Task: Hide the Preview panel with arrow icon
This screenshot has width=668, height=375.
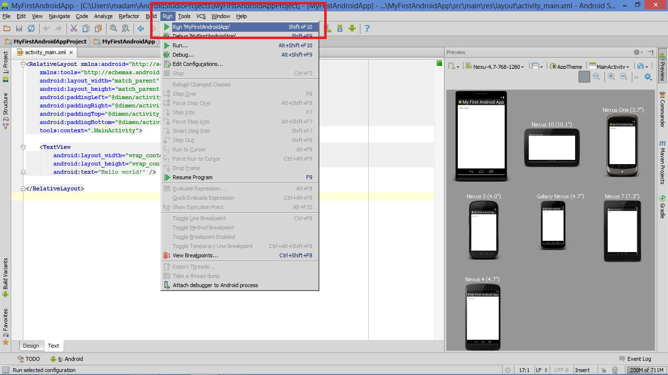Action: point(650,52)
